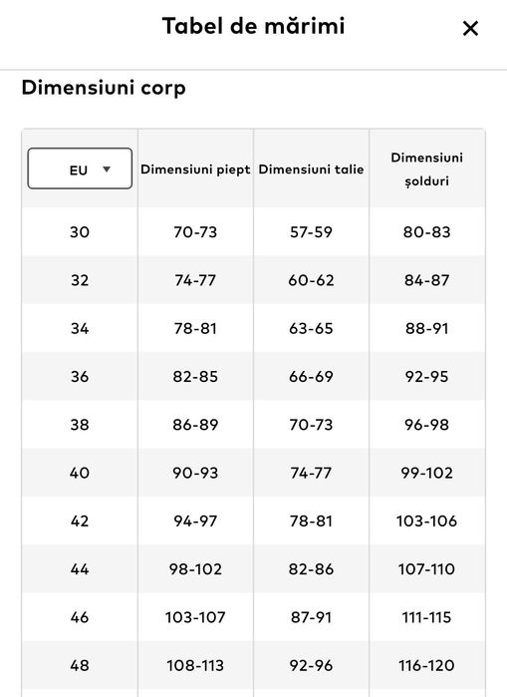Close the Tabel de mărimi dialog
The width and height of the screenshot is (507, 697).
click(x=470, y=29)
